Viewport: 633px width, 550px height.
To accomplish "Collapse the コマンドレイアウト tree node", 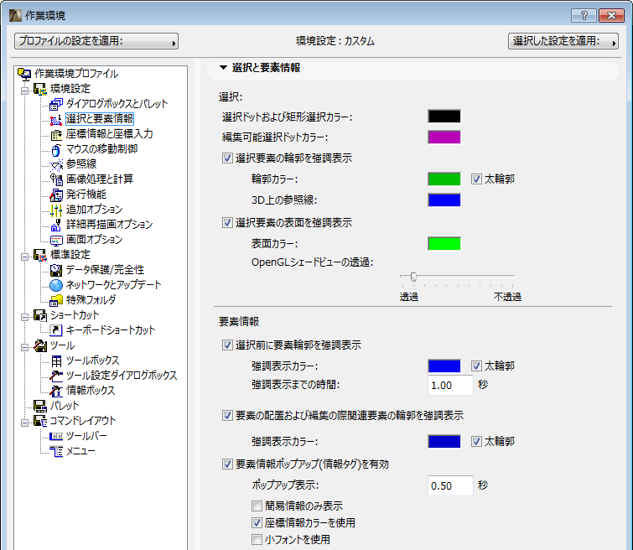I will click(24, 423).
